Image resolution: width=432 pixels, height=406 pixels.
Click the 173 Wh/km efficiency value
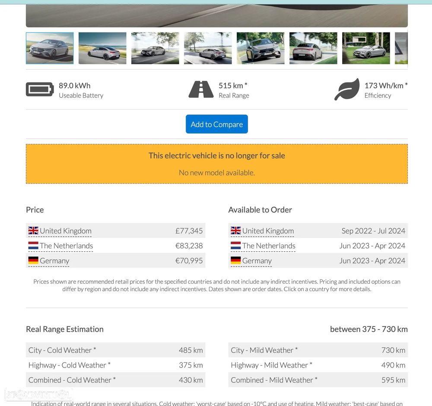tap(386, 86)
